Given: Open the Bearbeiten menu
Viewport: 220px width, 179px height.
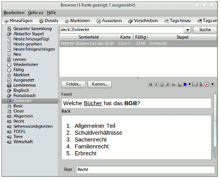Looking at the screenshot, I should click(14, 13).
